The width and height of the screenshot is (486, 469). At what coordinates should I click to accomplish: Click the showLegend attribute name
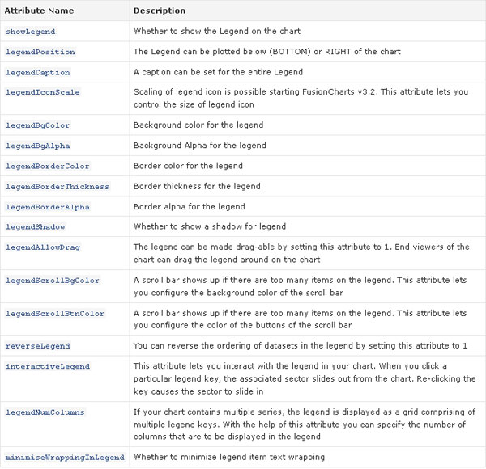point(31,32)
